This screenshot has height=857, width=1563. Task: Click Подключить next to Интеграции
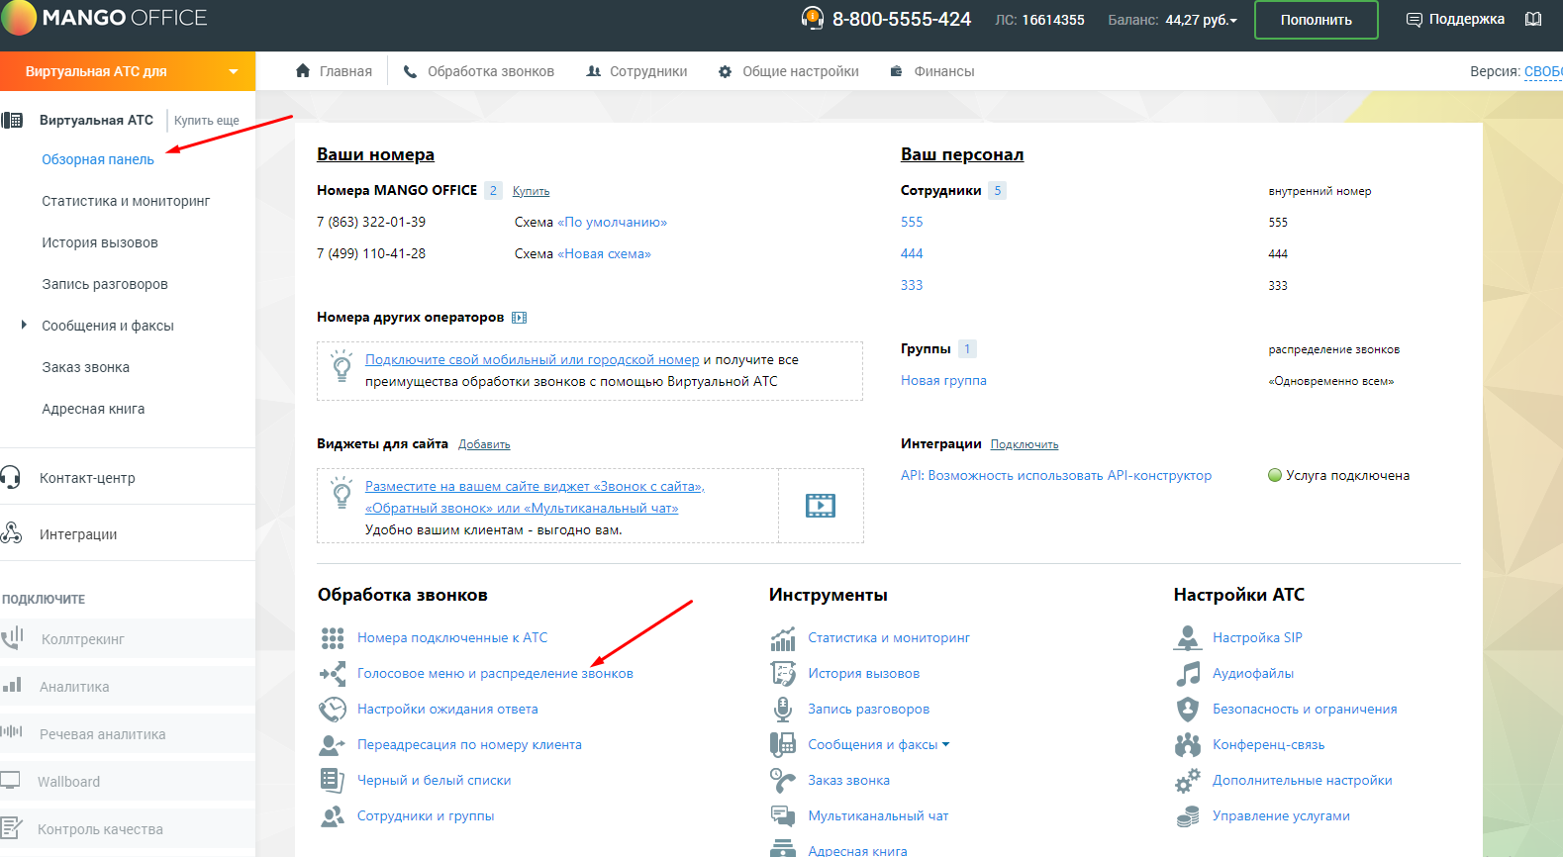[1025, 444]
